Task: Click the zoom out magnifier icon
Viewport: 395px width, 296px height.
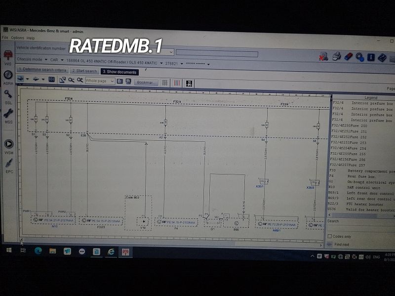Action: (71, 80)
